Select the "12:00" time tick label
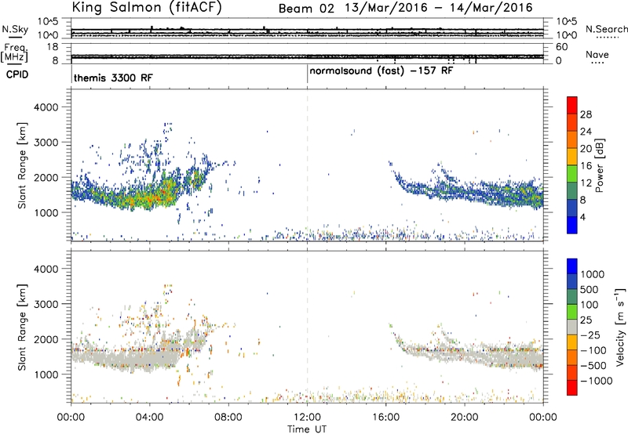 pyautogui.click(x=307, y=418)
